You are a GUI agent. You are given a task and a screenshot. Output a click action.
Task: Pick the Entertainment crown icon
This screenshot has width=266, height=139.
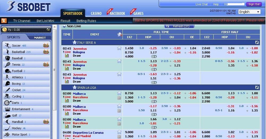pos(7,109)
